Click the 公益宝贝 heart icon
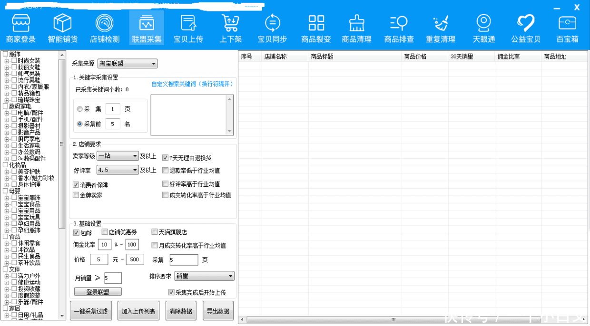The height and width of the screenshot is (326, 590). point(526,23)
